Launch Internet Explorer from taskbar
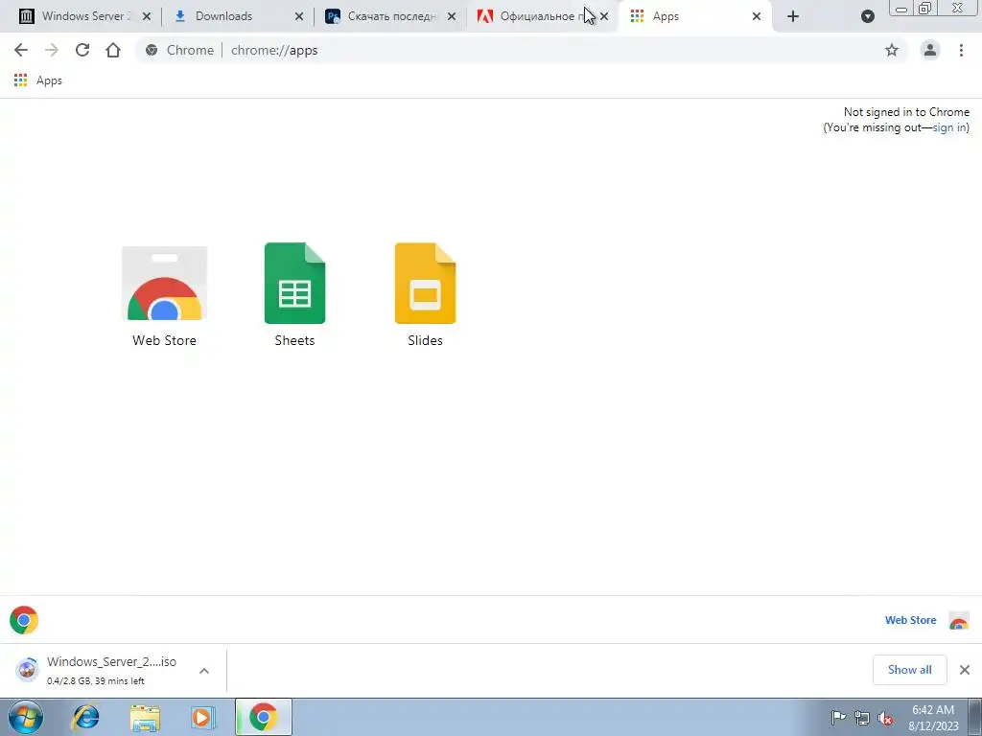982x736 pixels. click(x=85, y=717)
